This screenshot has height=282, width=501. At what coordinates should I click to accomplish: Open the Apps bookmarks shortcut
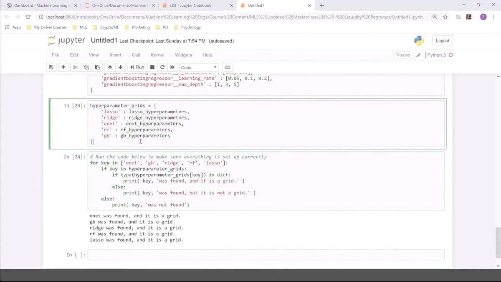pos(13,27)
